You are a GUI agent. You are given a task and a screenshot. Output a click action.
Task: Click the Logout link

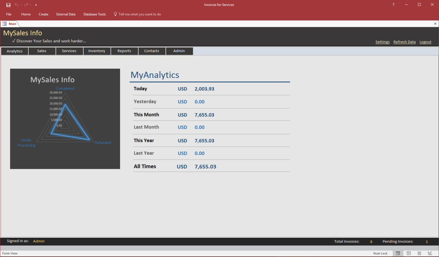coord(425,42)
